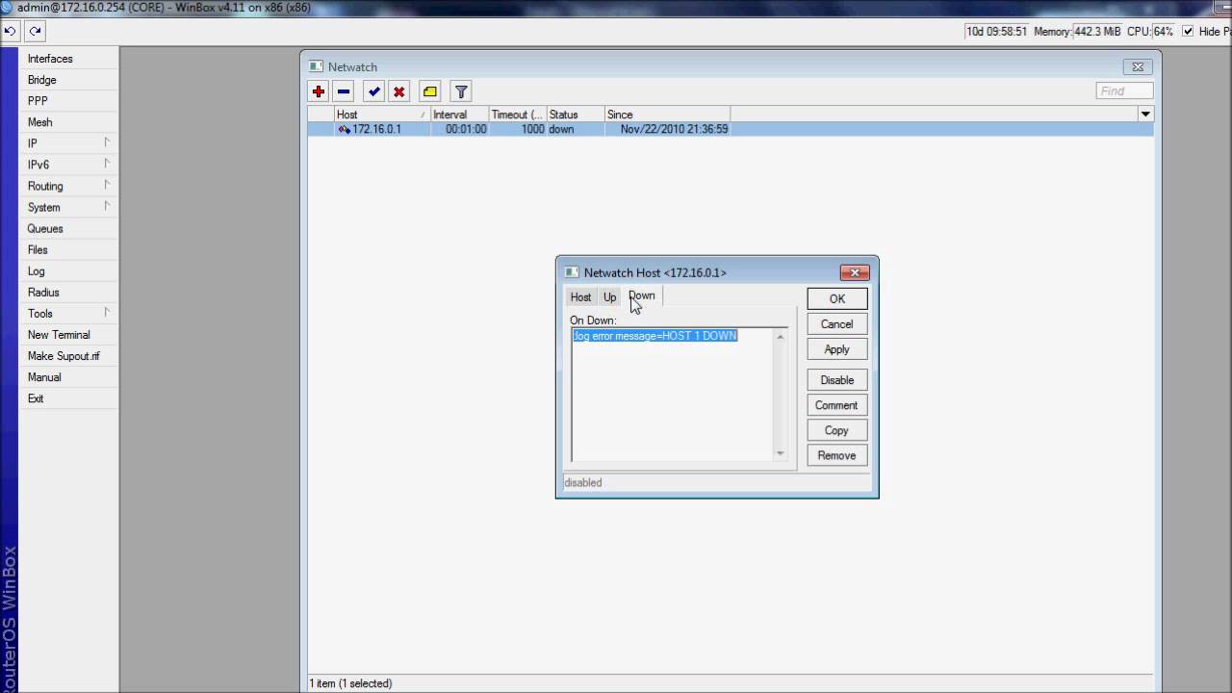Click the Memory 442.3 MiB indicator
The height and width of the screenshot is (693, 1232).
coord(1078,32)
